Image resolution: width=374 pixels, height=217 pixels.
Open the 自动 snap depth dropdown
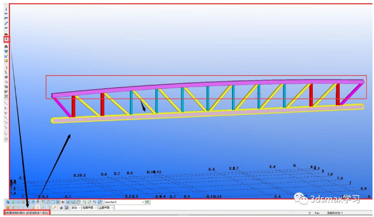click(x=76, y=208)
